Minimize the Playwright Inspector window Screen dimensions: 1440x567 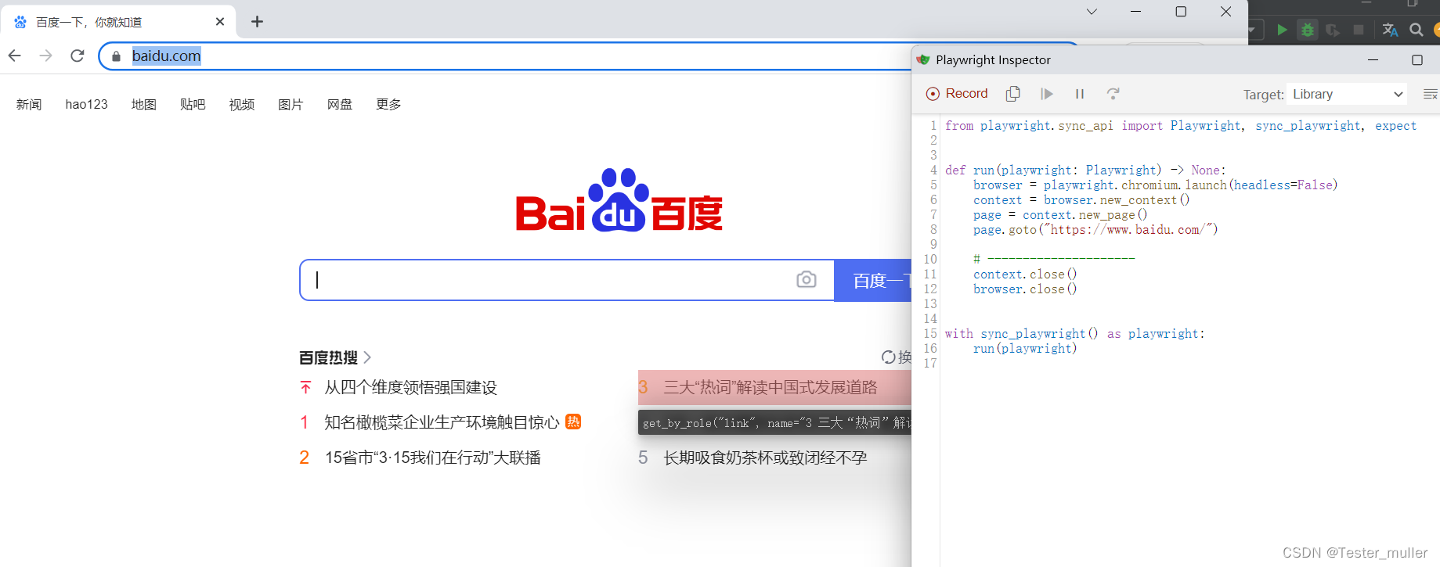click(x=1373, y=59)
